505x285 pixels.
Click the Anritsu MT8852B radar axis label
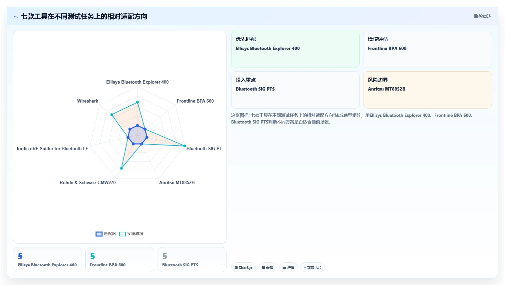[x=177, y=182]
